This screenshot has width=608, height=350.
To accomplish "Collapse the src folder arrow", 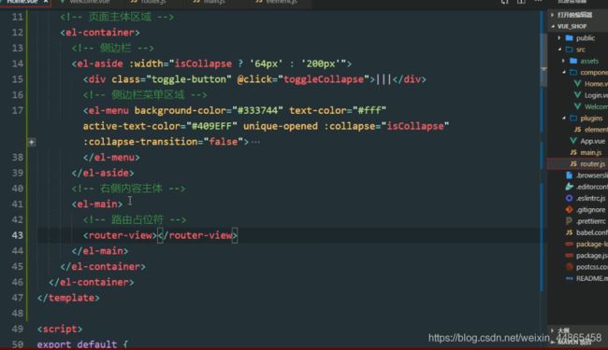I will point(559,49).
